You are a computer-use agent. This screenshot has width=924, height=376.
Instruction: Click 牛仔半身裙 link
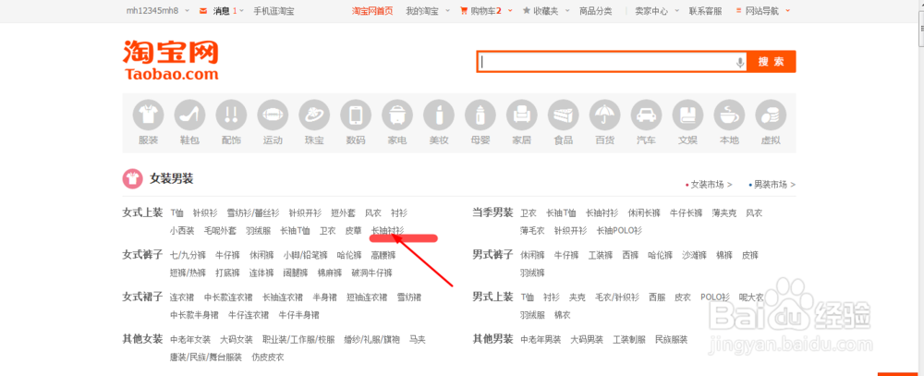pyautogui.click(x=298, y=315)
